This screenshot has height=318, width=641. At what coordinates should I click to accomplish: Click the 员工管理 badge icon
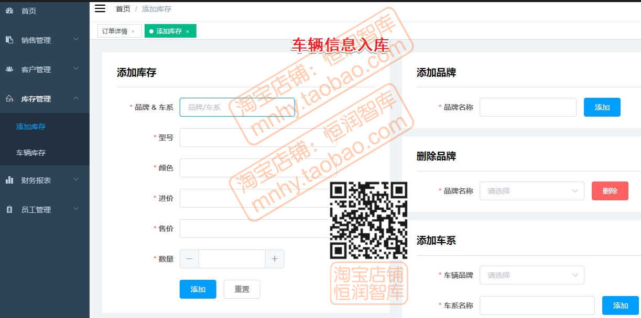9,209
